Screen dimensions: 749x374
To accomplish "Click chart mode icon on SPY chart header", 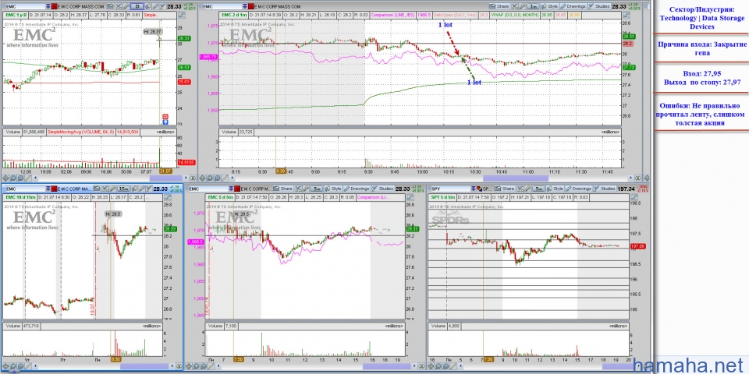I will (x=634, y=197).
